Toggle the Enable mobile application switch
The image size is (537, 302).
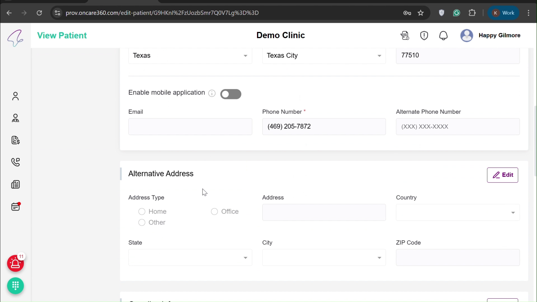pyautogui.click(x=230, y=94)
